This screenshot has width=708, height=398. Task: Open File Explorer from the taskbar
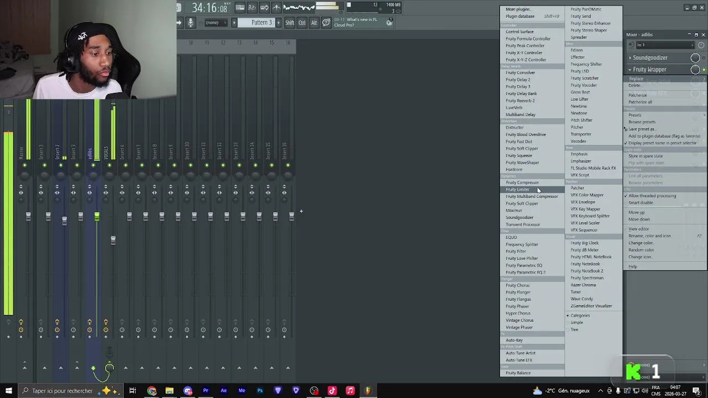169,391
